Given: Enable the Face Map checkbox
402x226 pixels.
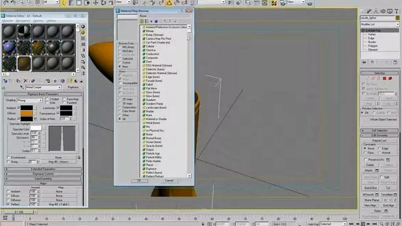Looking at the screenshot, I should point(64,99).
